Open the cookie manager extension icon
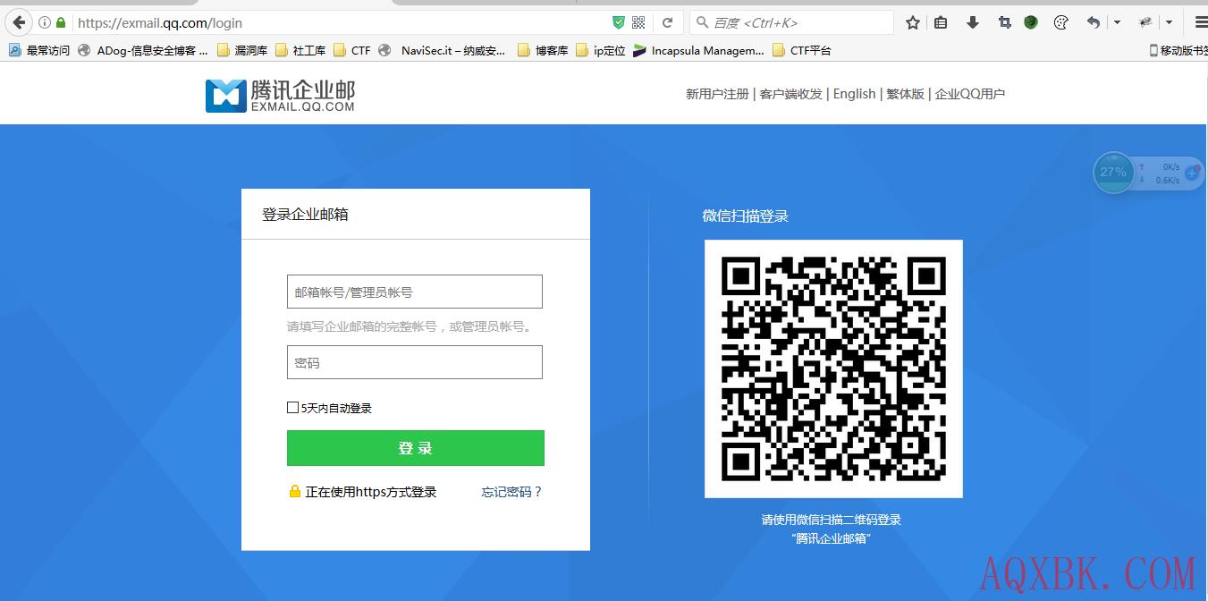The image size is (1208, 601). pos(1061,22)
